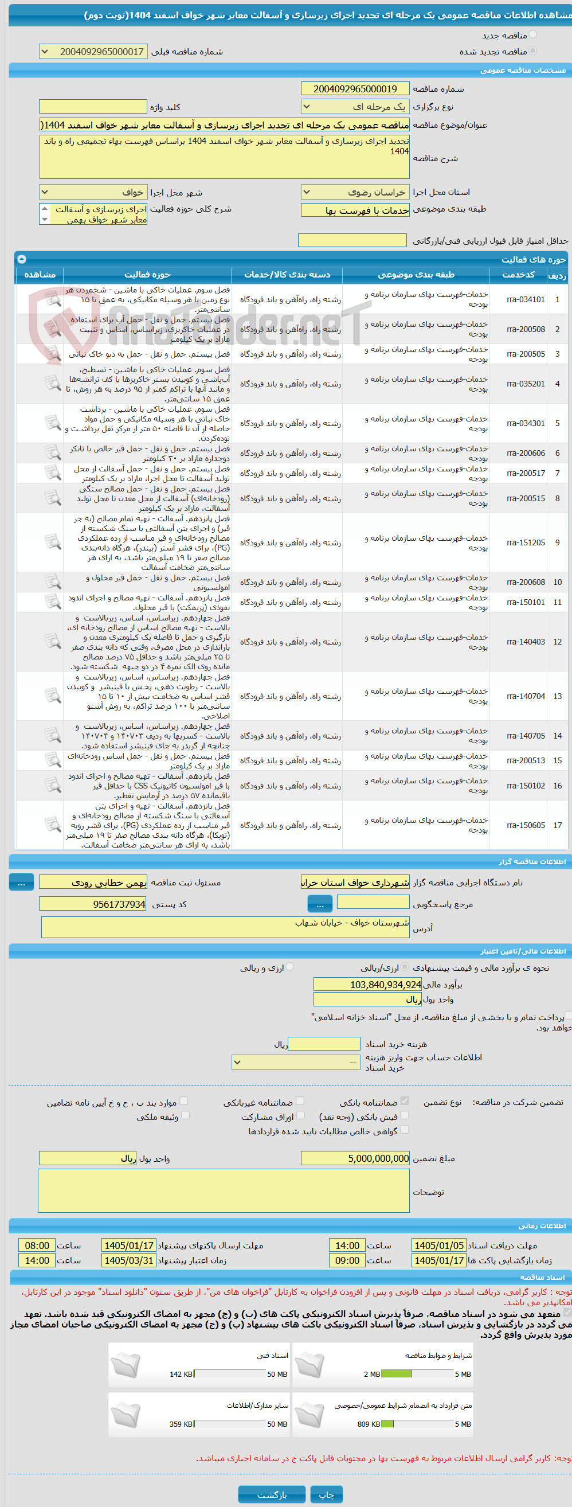Image resolution: width=572 pixels, height=1507 pixels.
Task: View details icon for row rra-140704
Action: pyautogui.click(x=53, y=697)
